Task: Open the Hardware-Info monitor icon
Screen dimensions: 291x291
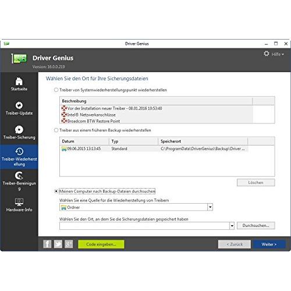Action: (x=19, y=202)
